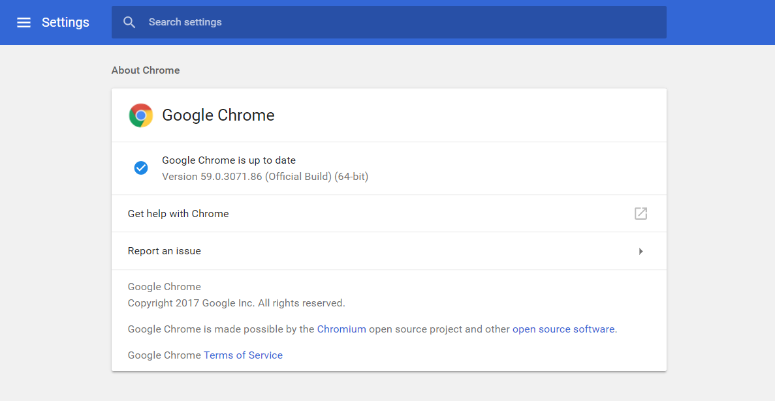Select the Report an issue row
The height and width of the screenshot is (401, 775).
point(389,251)
